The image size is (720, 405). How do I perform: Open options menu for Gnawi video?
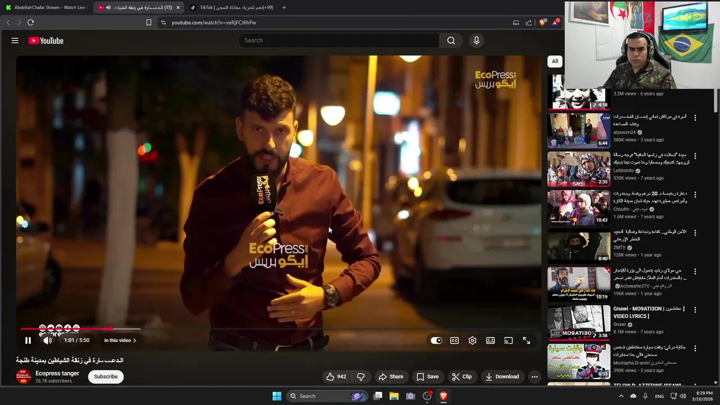coord(695,310)
